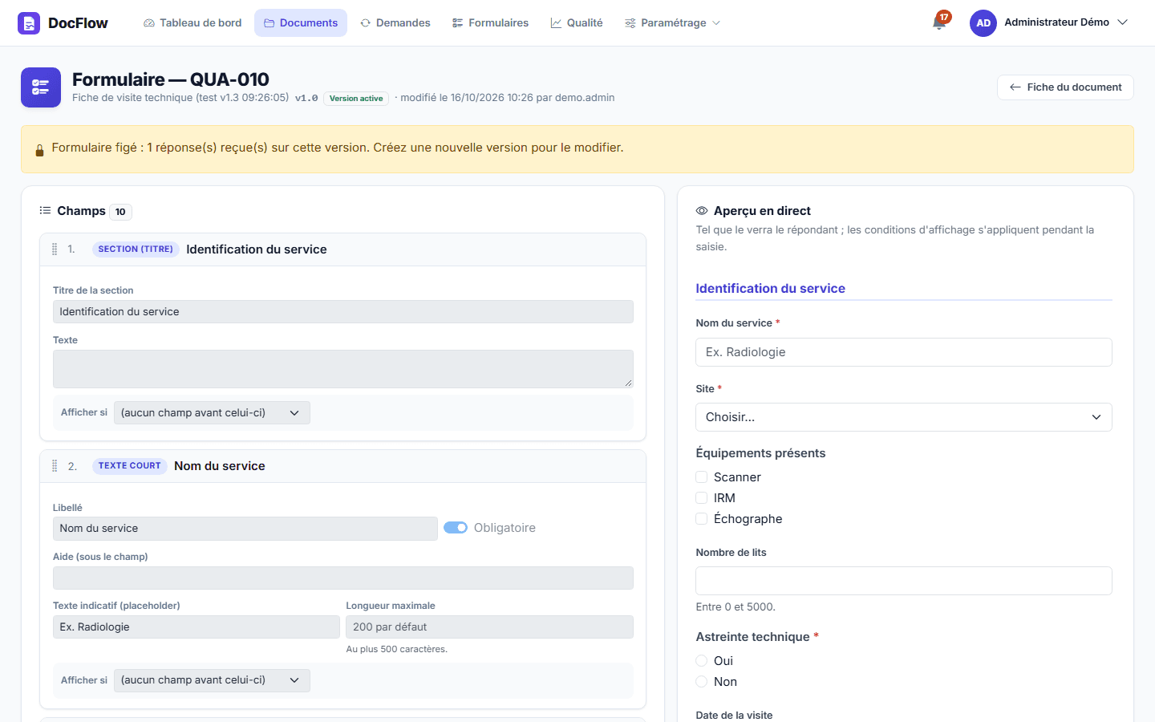Grab the drag handle of field 1

(55, 249)
